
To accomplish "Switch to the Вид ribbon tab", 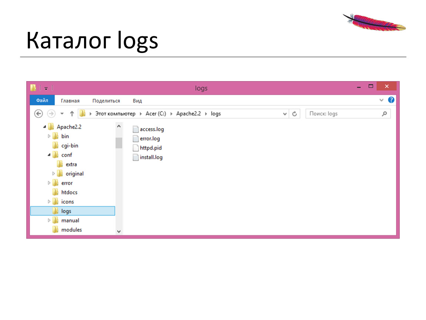I will [x=137, y=101].
